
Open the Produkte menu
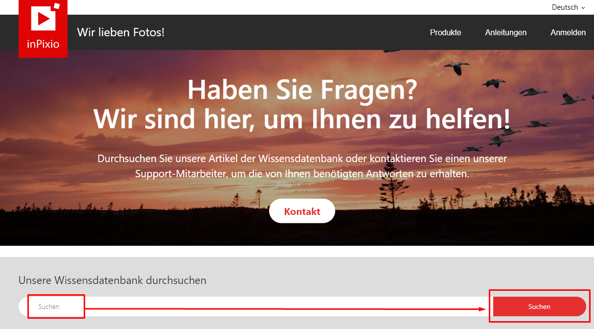(x=446, y=32)
